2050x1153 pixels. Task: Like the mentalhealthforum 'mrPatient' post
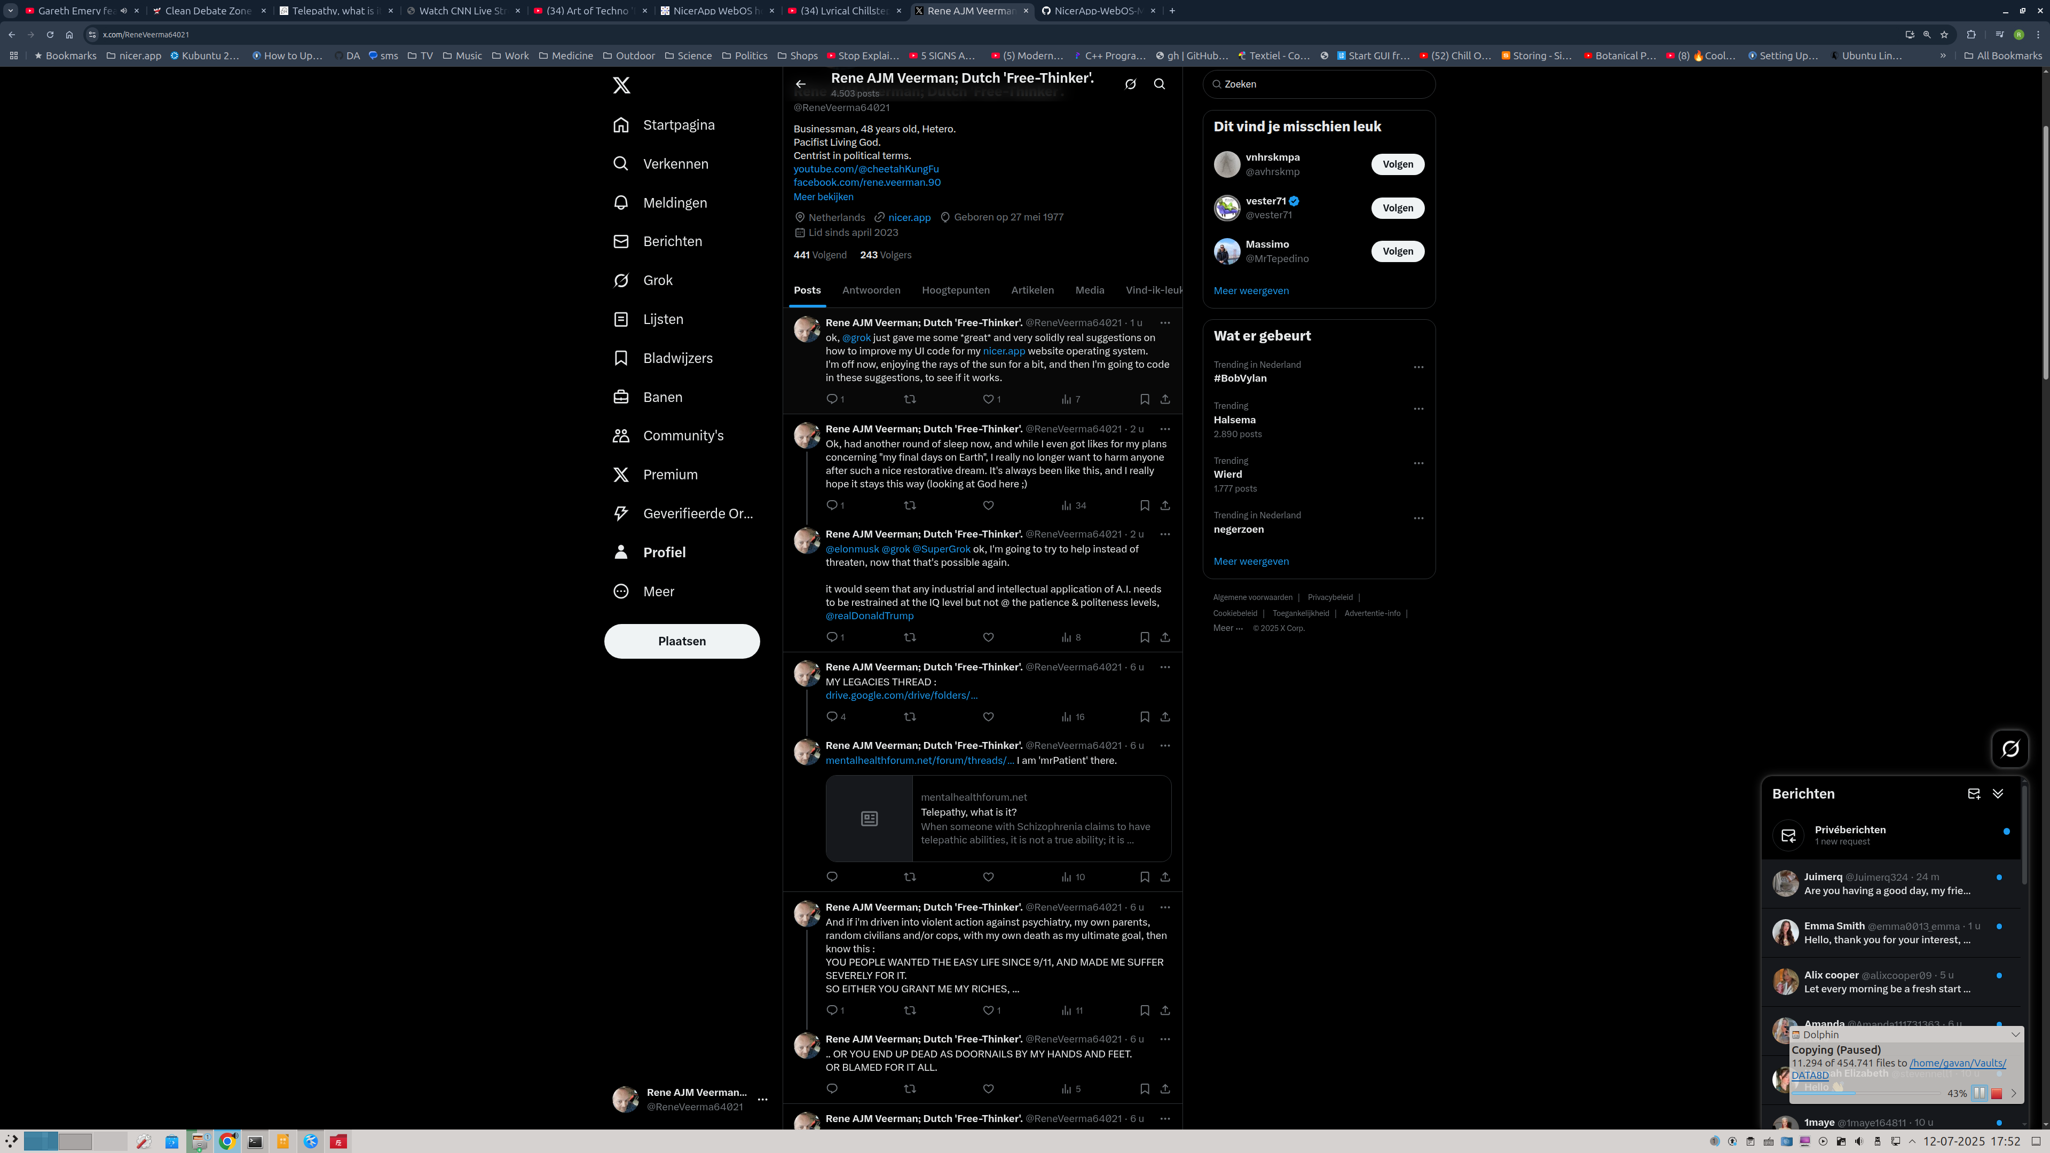tap(988, 877)
